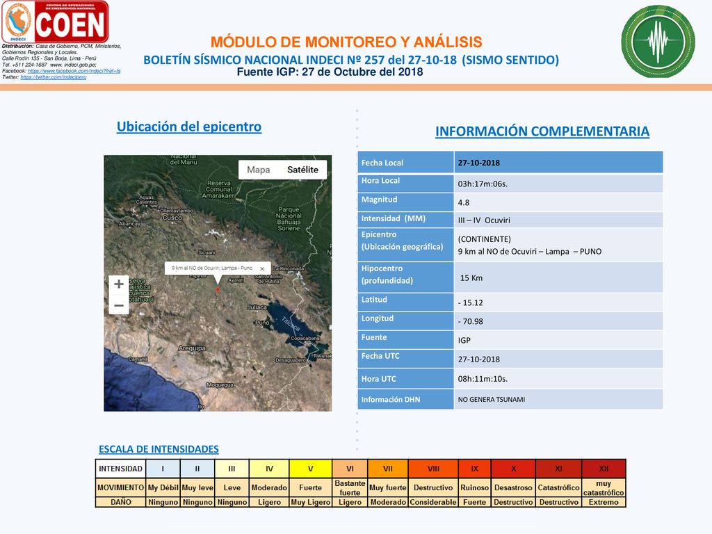The width and height of the screenshot is (712, 534).
Task: Zoom out with the map minus button
Action: (x=119, y=305)
